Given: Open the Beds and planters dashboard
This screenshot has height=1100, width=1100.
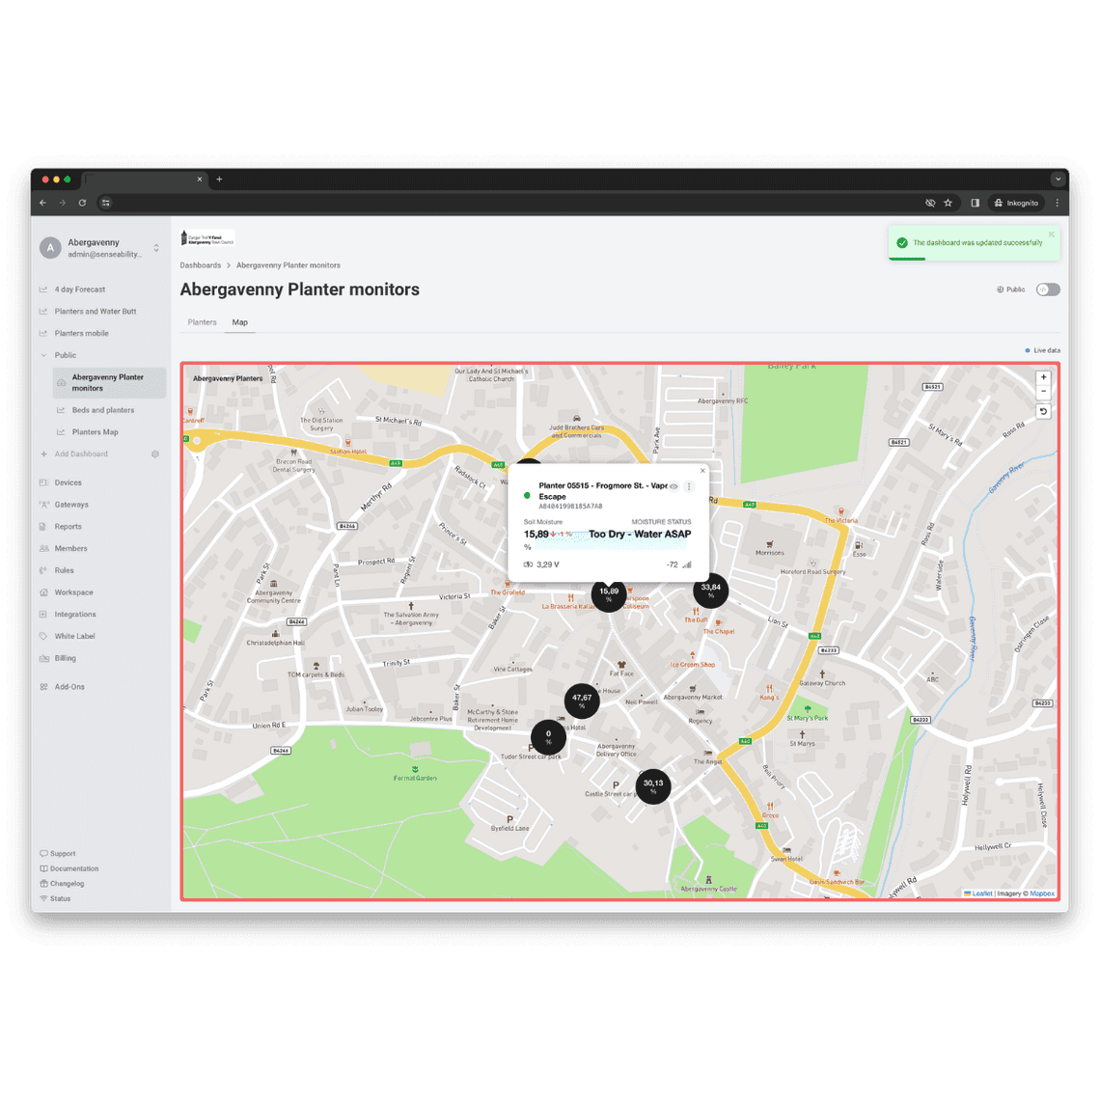Looking at the screenshot, I should pos(102,410).
